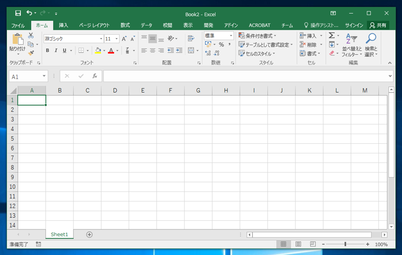Switch to normal view in status bar

(283, 244)
